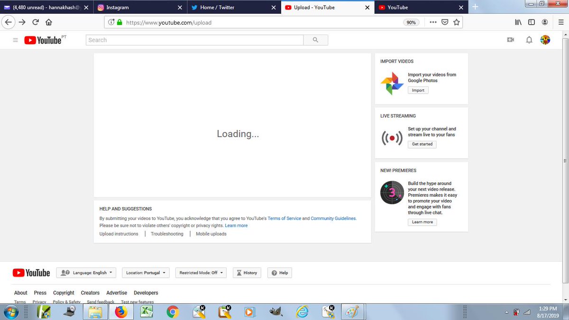The image size is (569, 320).
Task: Open the Firefox account icon
Action: coord(545,22)
